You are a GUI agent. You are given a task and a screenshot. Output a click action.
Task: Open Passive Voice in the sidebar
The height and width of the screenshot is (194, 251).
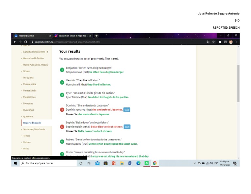pos(29,84)
